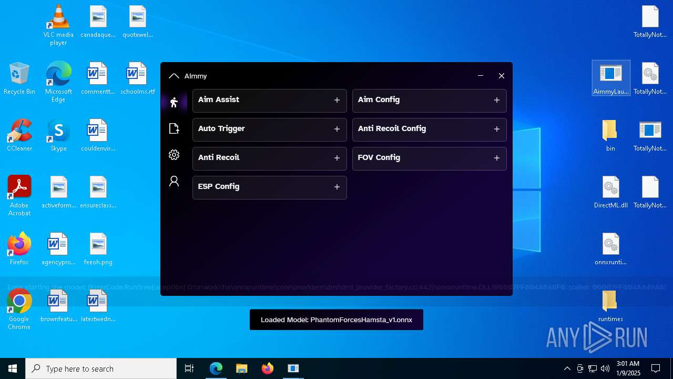The height and width of the screenshot is (379, 673).
Task: Select the onnxruntime dll desktop file
Action: point(611,249)
